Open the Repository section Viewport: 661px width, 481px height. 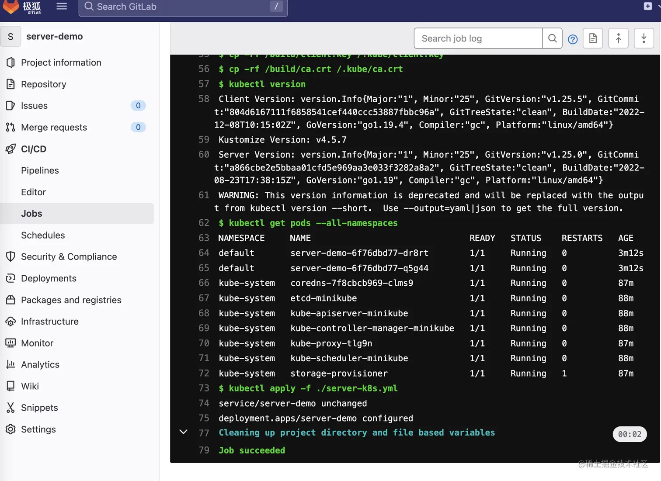[x=44, y=84]
